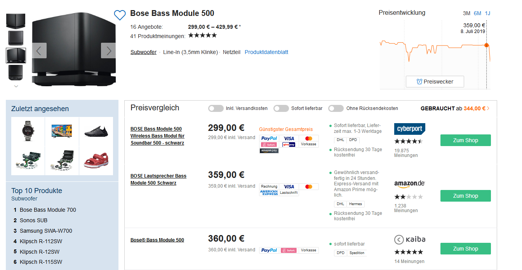The image size is (522, 270).
Task: Expand more thumbnails with down chevron
Action: (x=16, y=86)
